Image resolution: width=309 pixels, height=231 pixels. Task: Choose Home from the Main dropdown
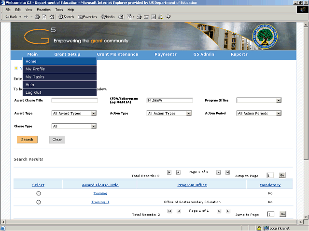point(60,61)
